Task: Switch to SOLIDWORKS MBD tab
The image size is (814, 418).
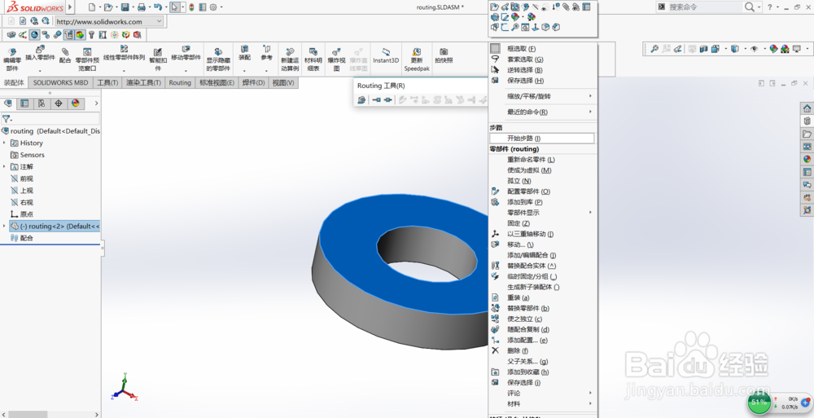Action: [x=61, y=82]
